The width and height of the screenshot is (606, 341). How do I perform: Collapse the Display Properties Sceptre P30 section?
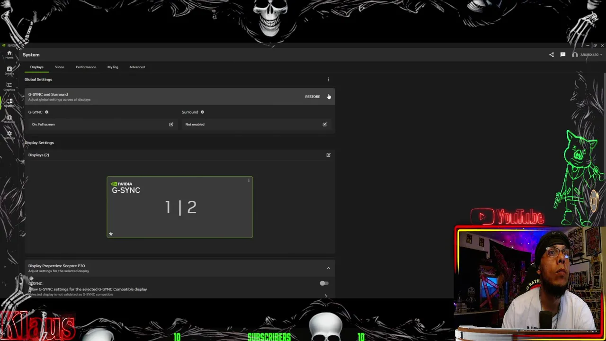click(329, 268)
